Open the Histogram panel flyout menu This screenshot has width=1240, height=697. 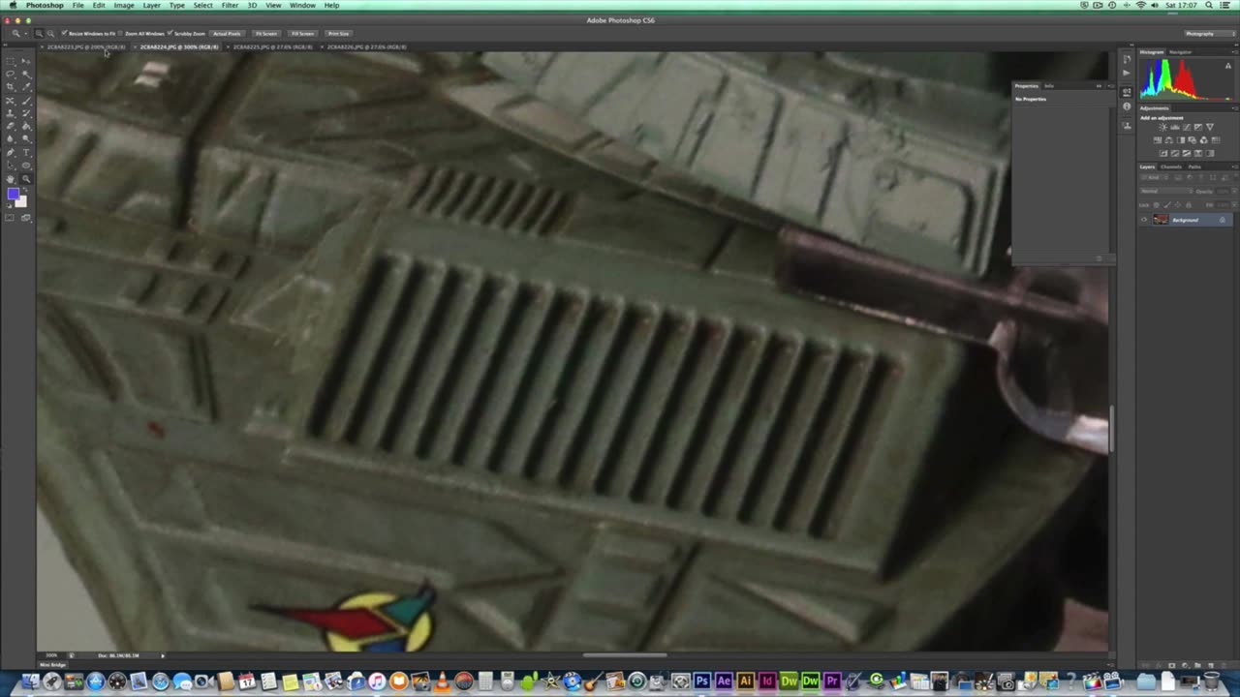[x=1234, y=51]
